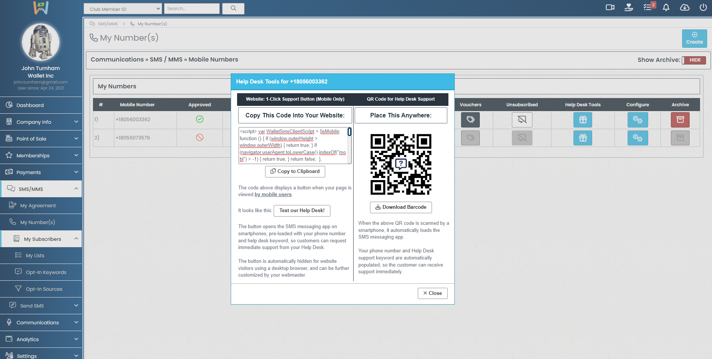Click inside the script code text area
The image size is (712, 359).
(293, 145)
